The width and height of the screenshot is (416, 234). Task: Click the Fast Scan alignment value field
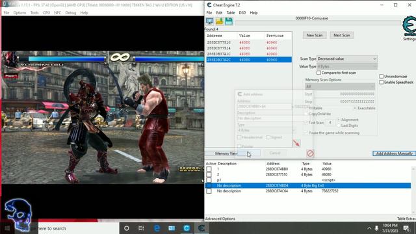click(330, 123)
